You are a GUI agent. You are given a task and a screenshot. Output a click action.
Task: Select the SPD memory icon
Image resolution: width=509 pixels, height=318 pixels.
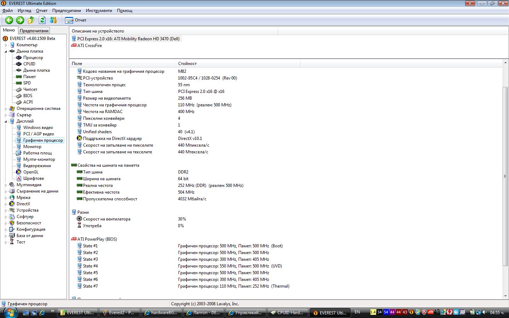click(x=19, y=83)
